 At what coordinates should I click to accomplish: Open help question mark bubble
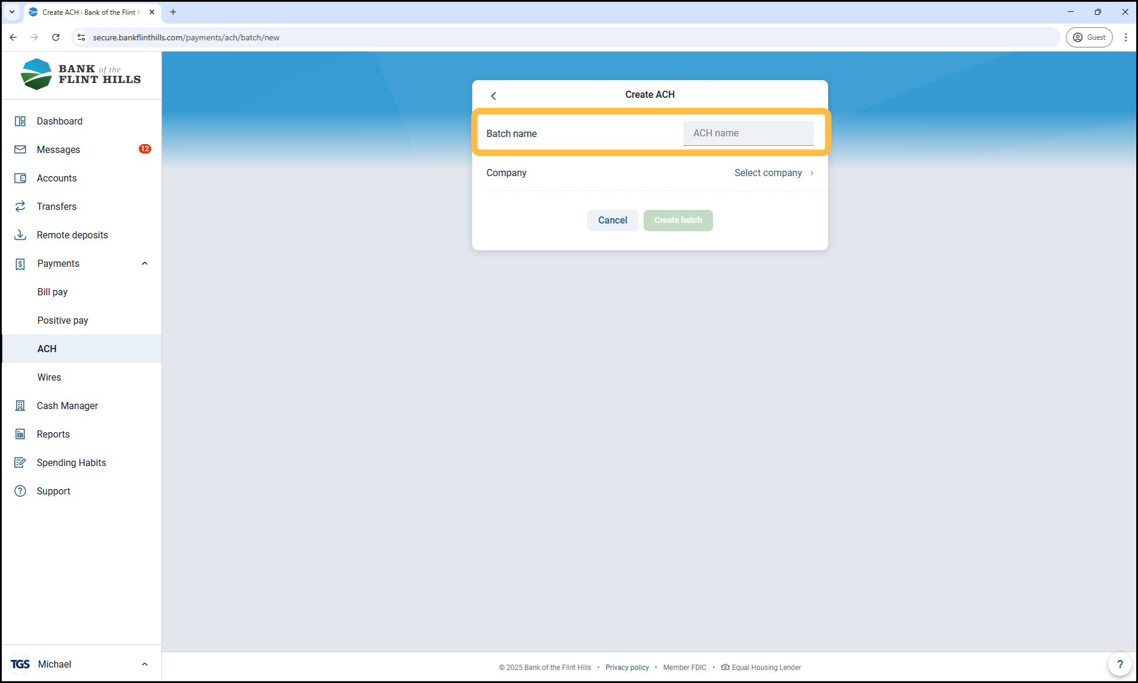click(1120, 664)
